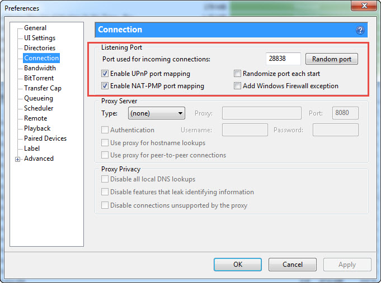The image size is (381, 283).
Task: Open Transfer Cap settings
Action: coord(43,88)
